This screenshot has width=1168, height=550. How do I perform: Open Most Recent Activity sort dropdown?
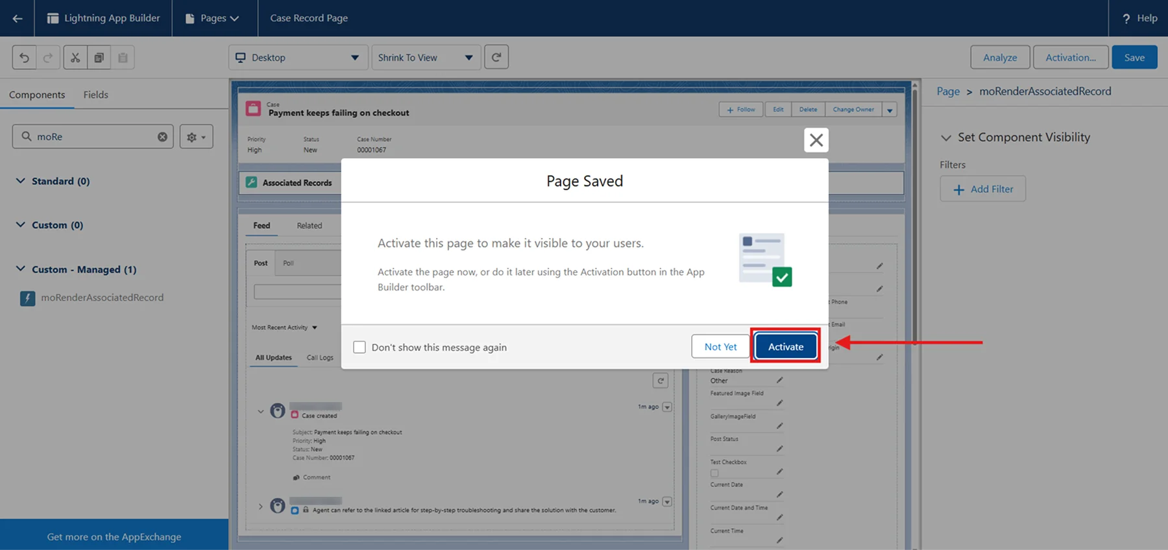point(284,328)
